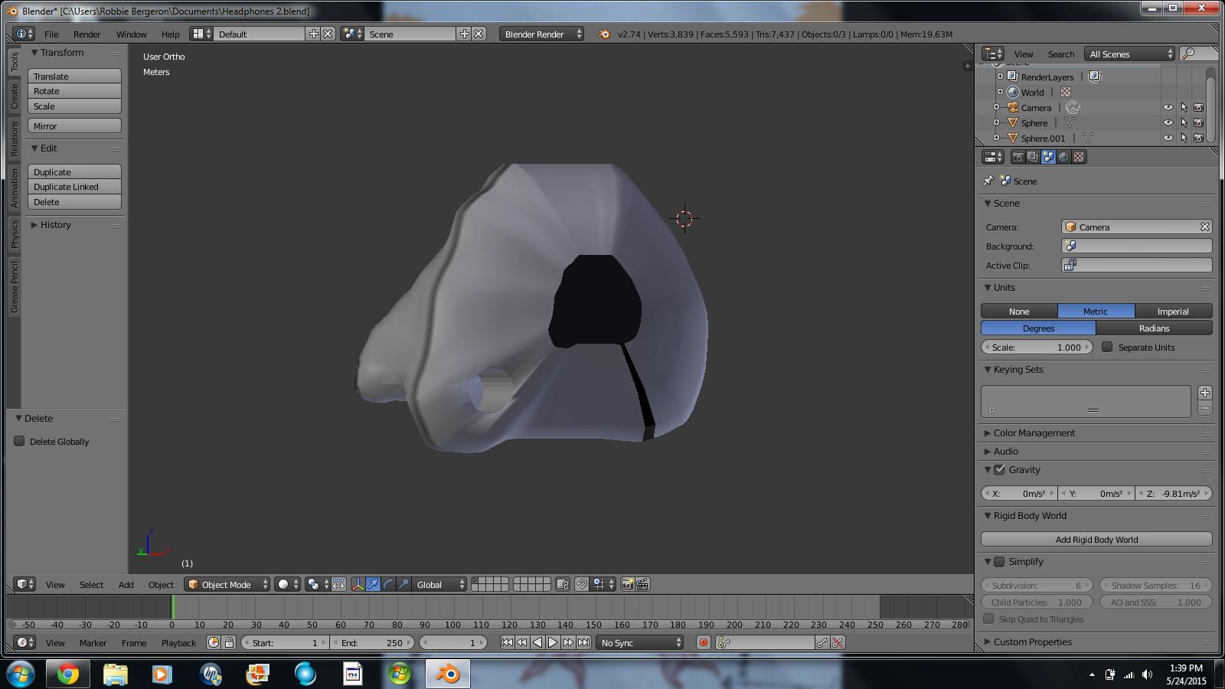The image size is (1225, 689).
Task: Click the Sphere.001 mesh data icon
Action: pyautogui.click(x=1088, y=138)
